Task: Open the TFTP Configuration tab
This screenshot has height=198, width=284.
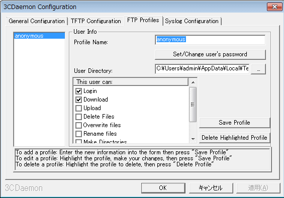Action: pos(96,21)
